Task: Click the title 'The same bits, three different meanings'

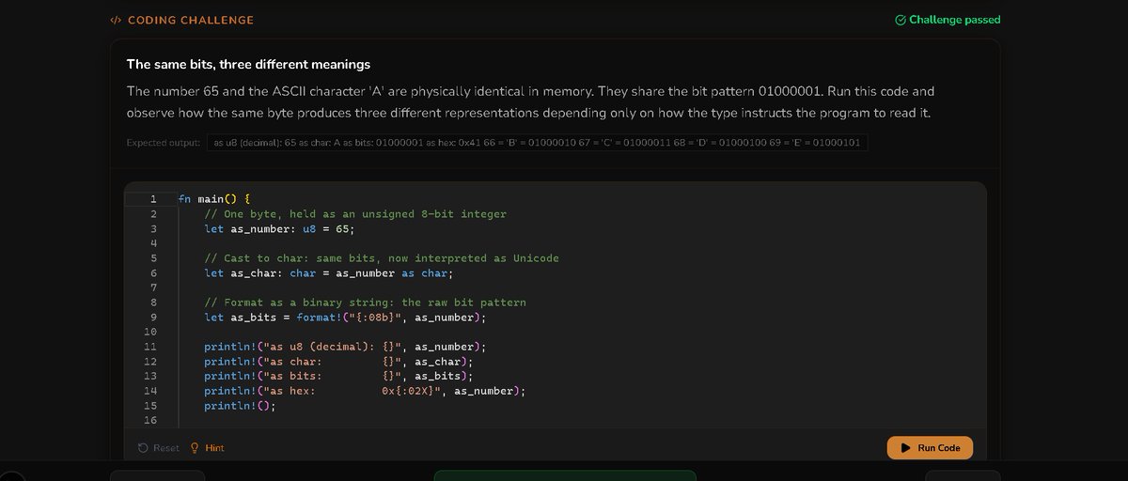Action: pos(248,64)
